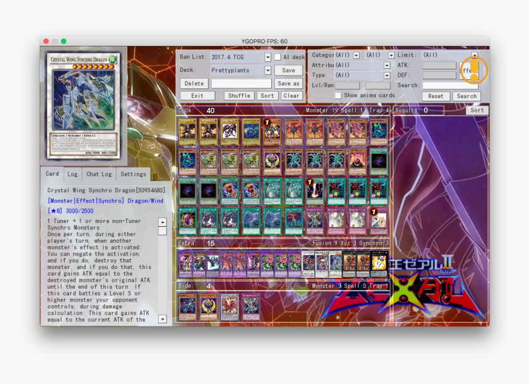Click the card text scroll-down arrow
The height and width of the screenshot is (384, 529).
point(162,319)
